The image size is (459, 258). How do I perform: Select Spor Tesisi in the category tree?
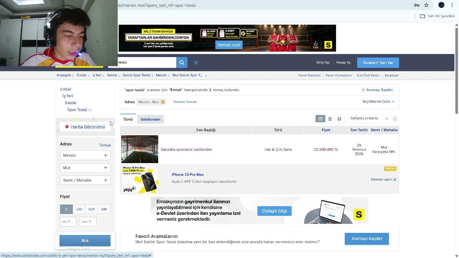[x=77, y=110]
